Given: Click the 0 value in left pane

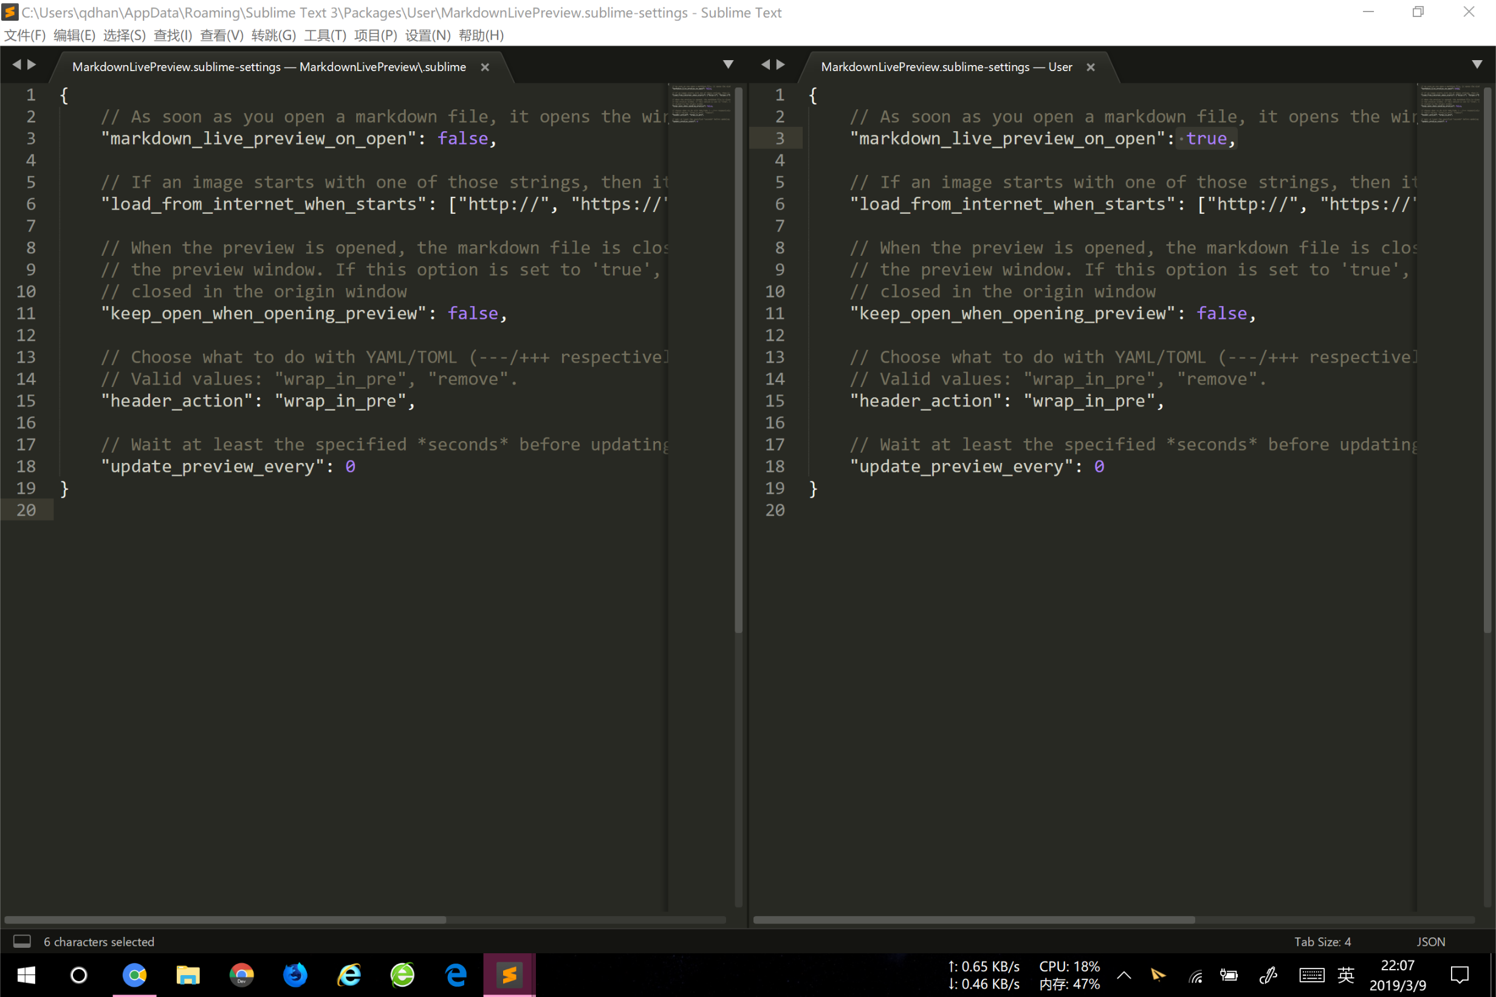Looking at the screenshot, I should (x=351, y=467).
